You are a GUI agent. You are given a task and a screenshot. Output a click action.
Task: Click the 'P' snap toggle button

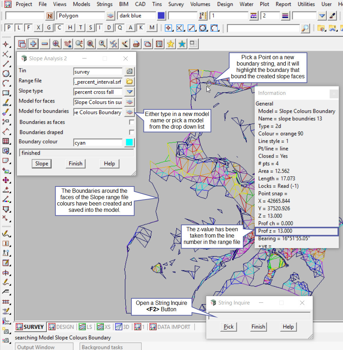click(x=9, y=28)
